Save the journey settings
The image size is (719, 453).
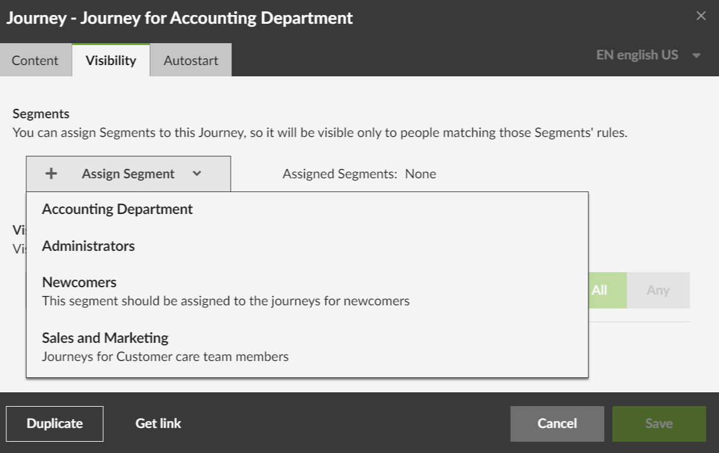658,424
